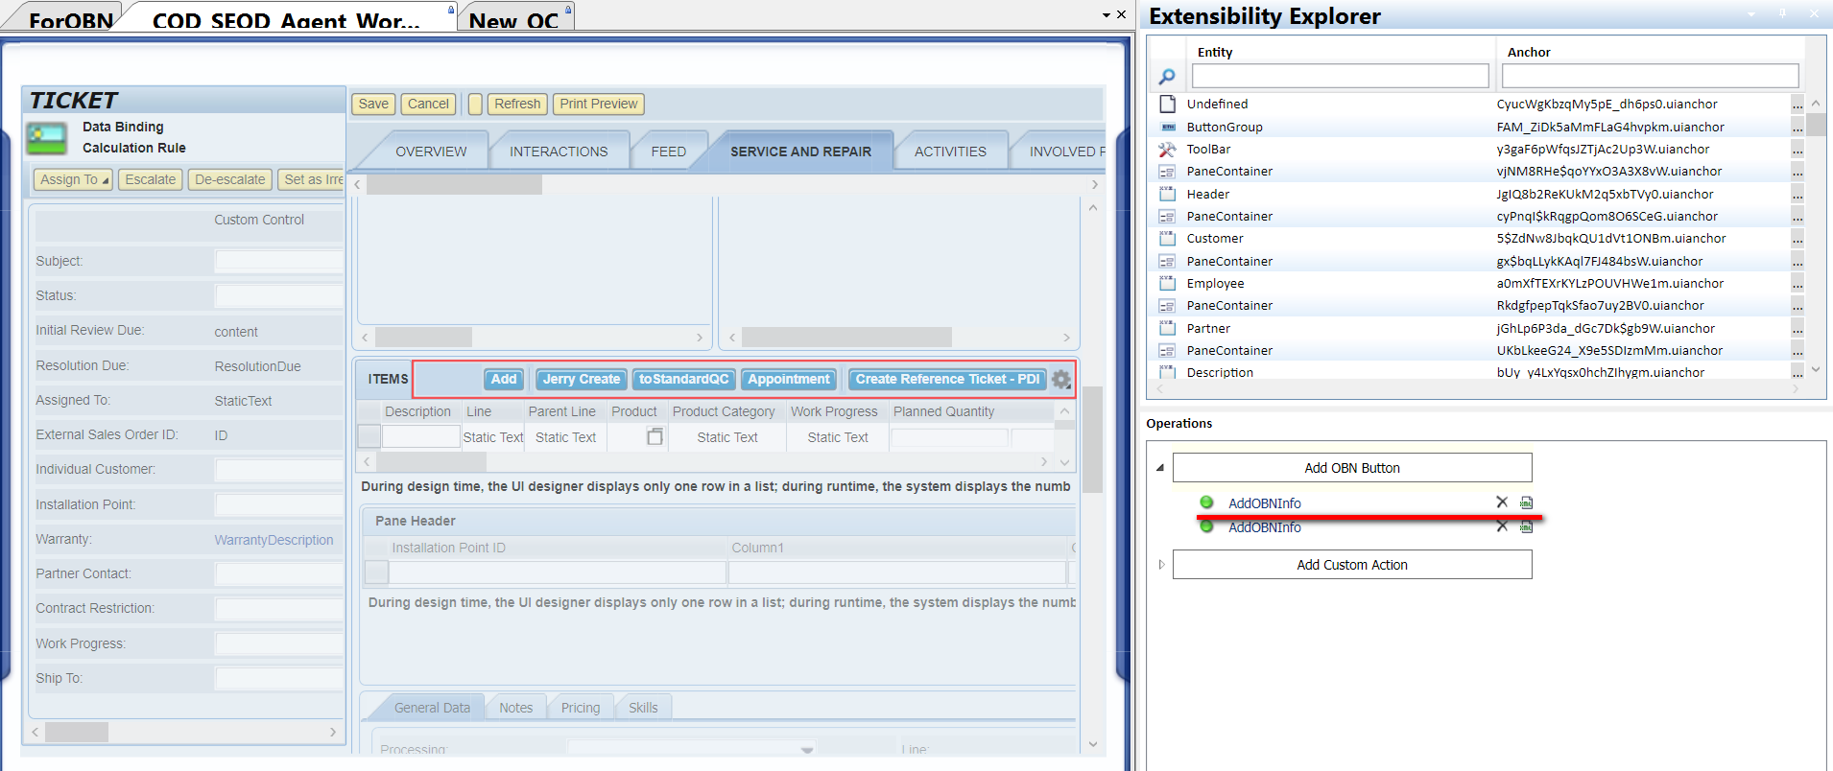
Task: Click the TICKET header thumbnail image
Action: click(46, 138)
